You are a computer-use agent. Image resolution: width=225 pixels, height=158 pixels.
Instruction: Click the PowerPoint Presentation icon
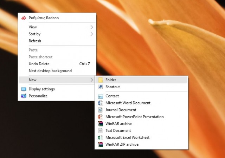100,117
